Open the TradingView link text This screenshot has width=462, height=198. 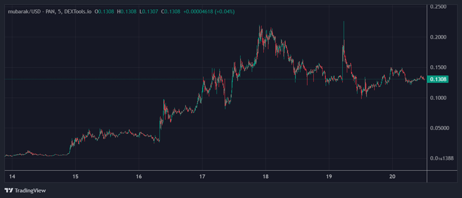(x=30, y=190)
